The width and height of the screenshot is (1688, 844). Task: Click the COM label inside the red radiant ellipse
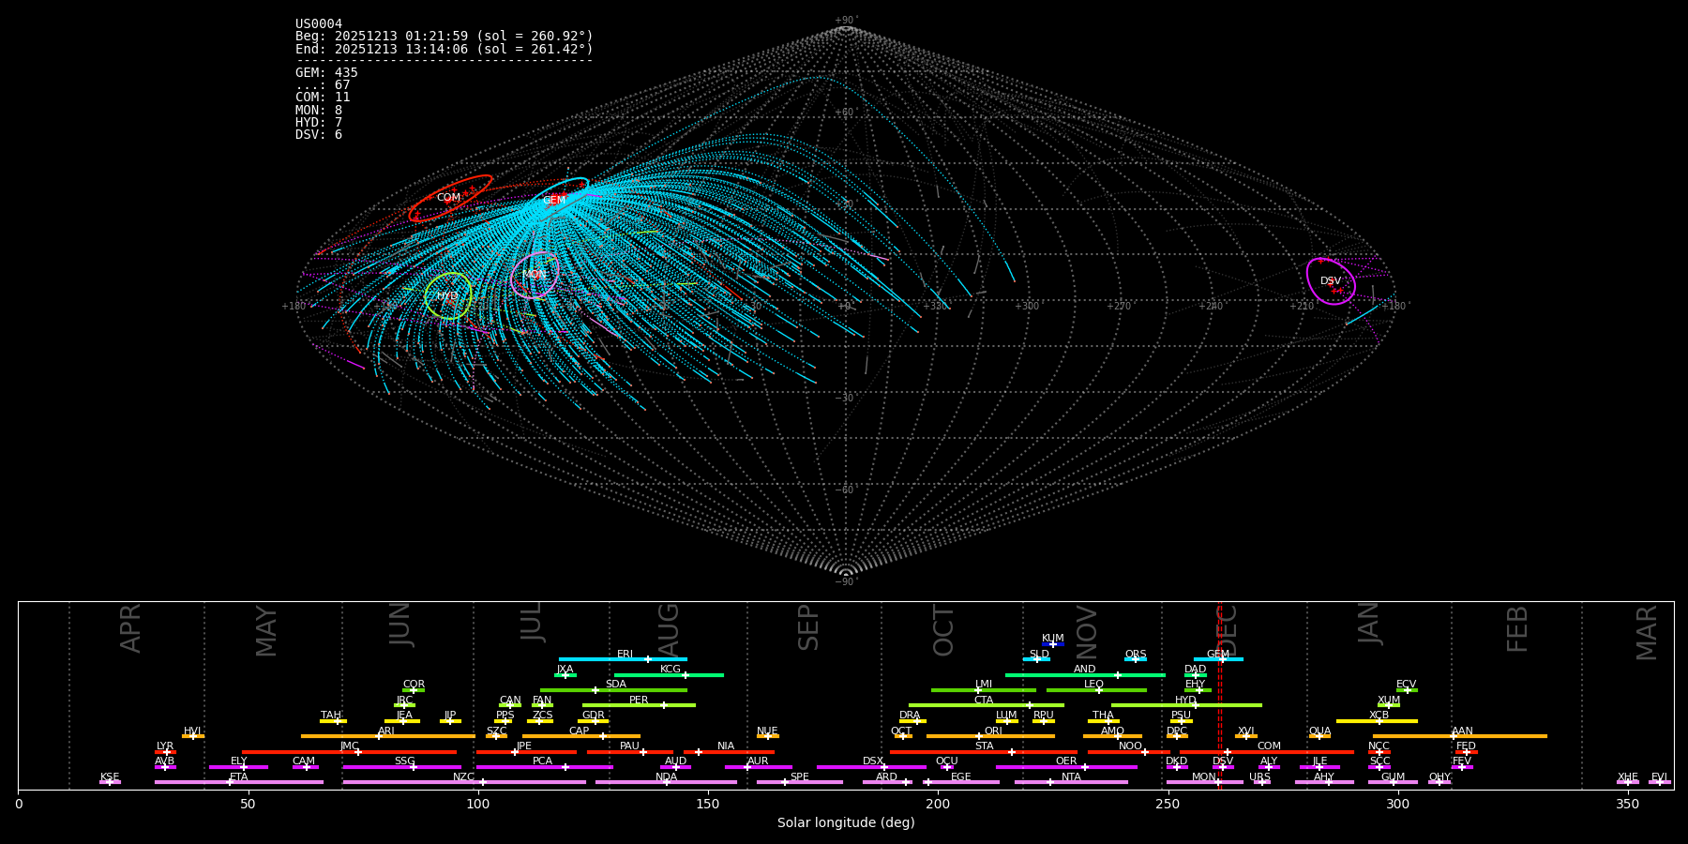click(x=448, y=198)
